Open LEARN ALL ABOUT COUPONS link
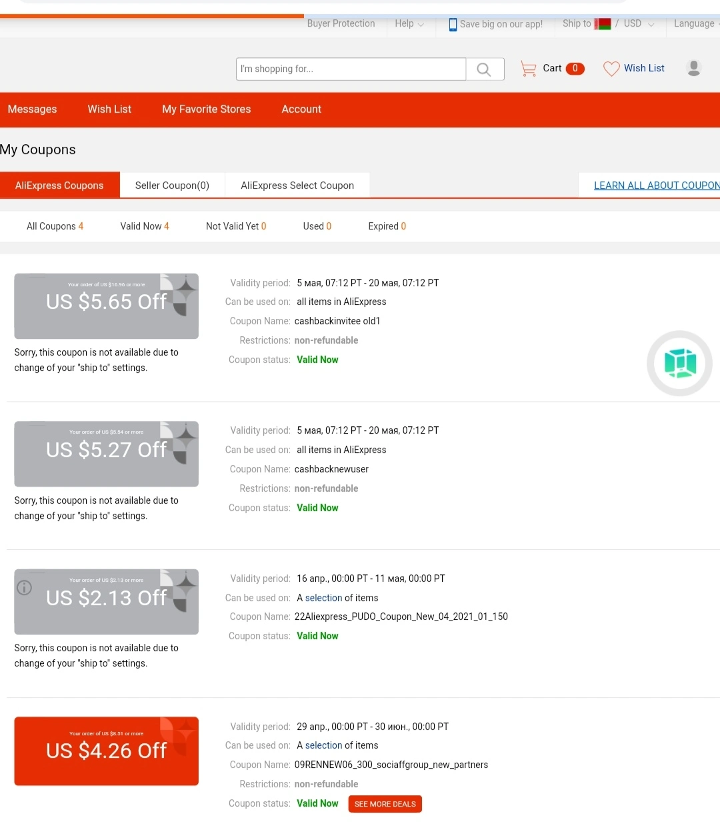This screenshot has width=720, height=830. click(657, 185)
